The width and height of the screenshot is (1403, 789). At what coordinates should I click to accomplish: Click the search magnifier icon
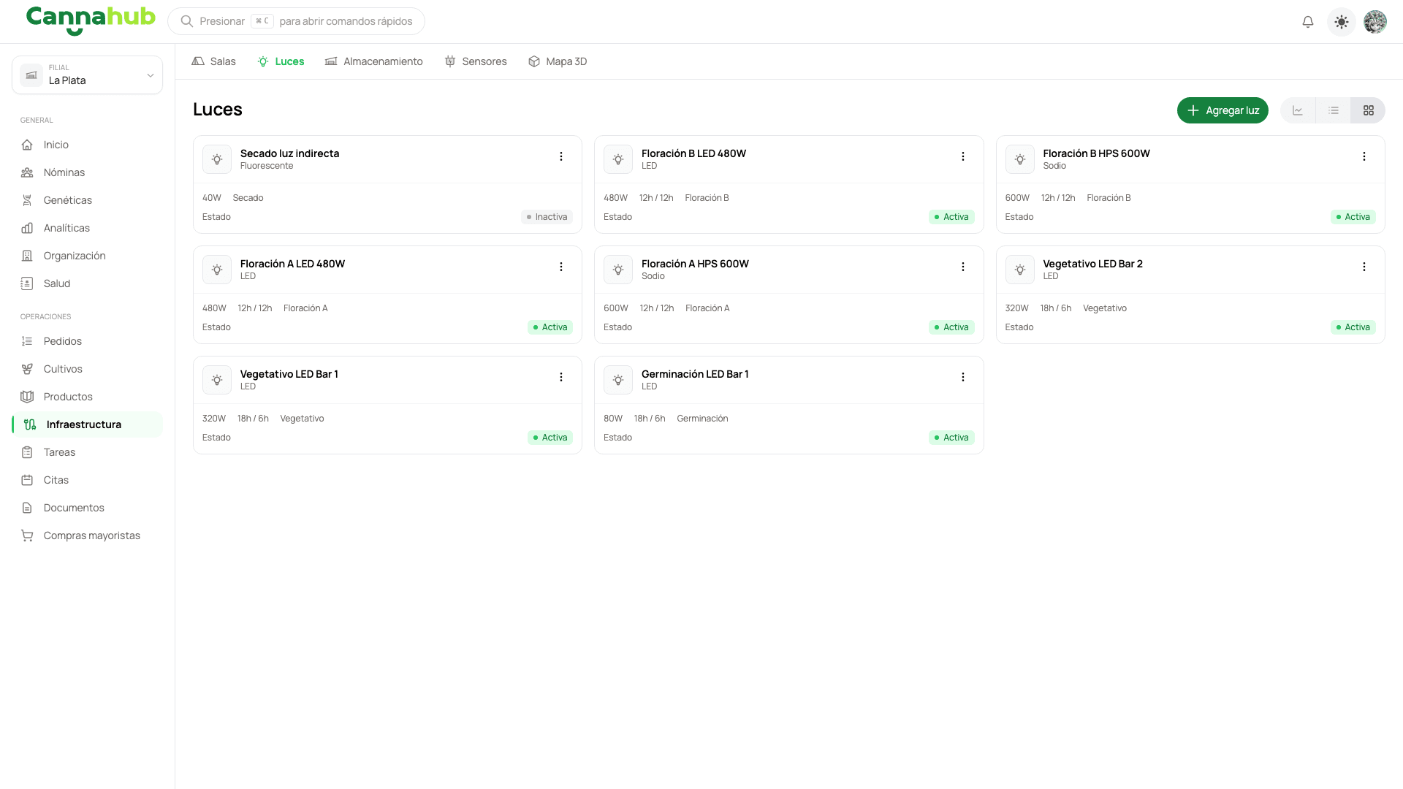(187, 21)
